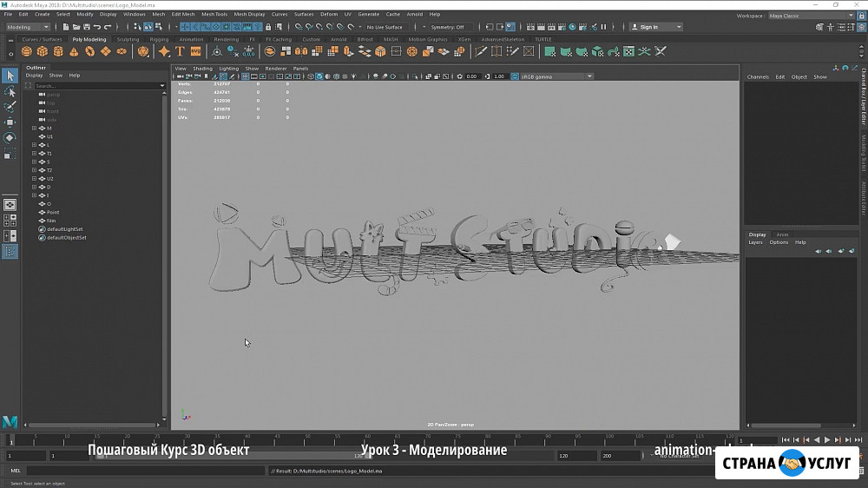This screenshot has height=488, width=868.
Task: Switch to four-view layout
Action: 10,221
